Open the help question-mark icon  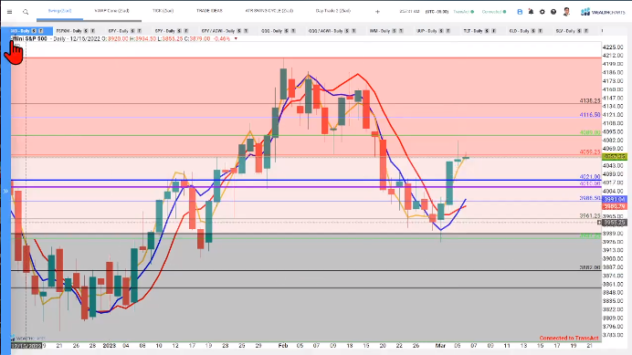[x=553, y=12]
